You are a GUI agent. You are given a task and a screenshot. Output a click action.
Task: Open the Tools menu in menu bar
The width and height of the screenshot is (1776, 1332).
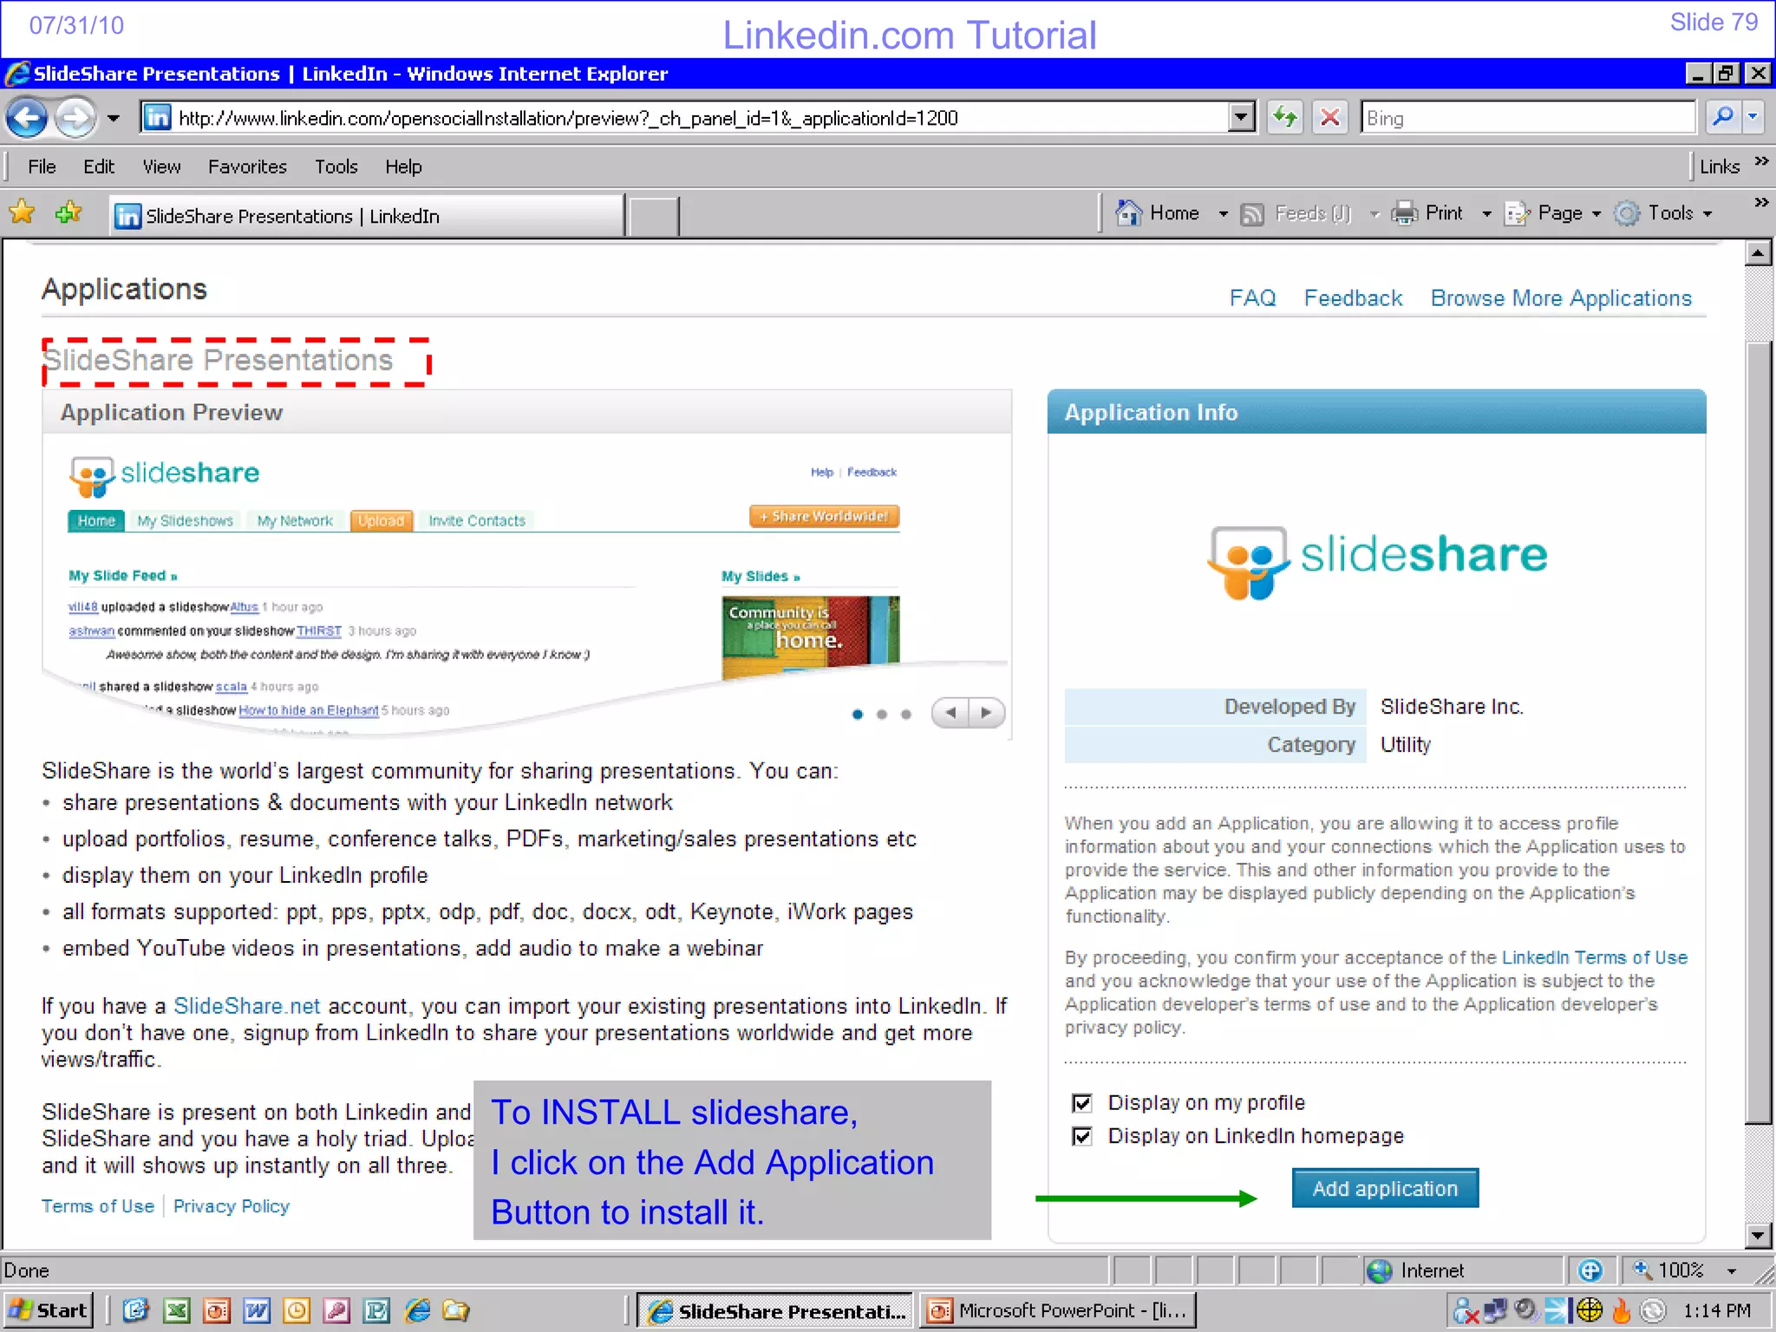click(x=336, y=166)
